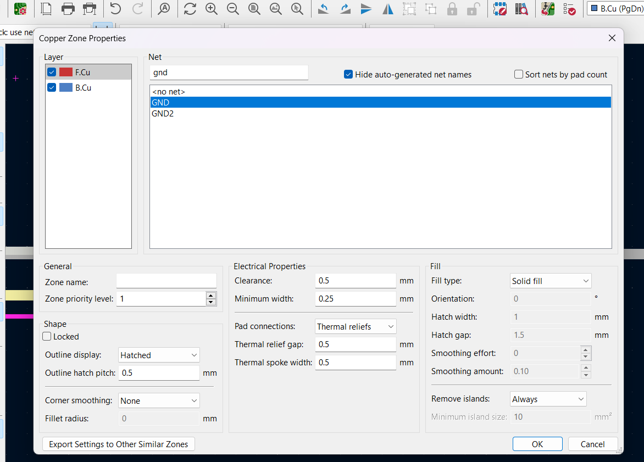Click the Mirror horizontally icon

pyautogui.click(x=388, y=9)
